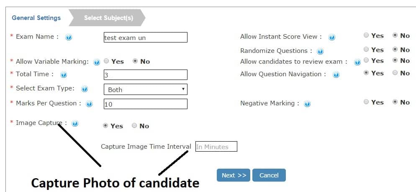416x192 pixels.
Task: Click the help icon beside Total Time
Action: pyautogui.click(x=64, y=75)
